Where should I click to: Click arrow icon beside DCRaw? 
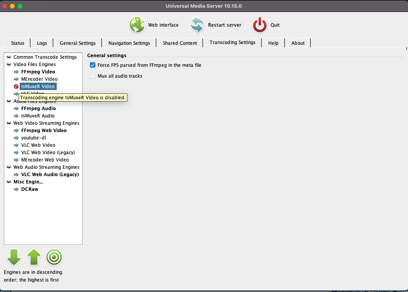16,189
